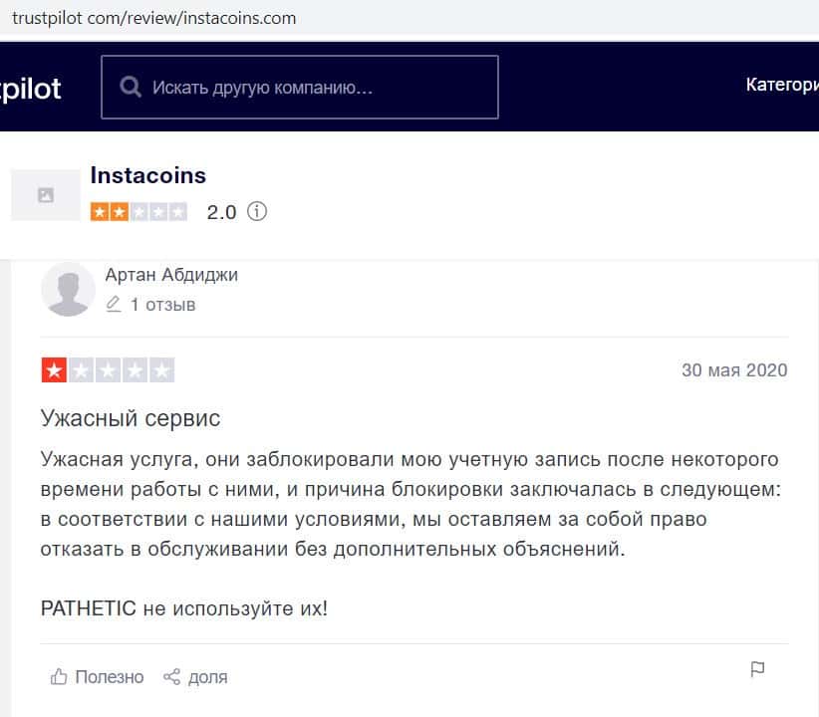The height and width of the screenshot is (717, 819).
Task: Click the info icon next to 2.0
Action: [256, 211]
